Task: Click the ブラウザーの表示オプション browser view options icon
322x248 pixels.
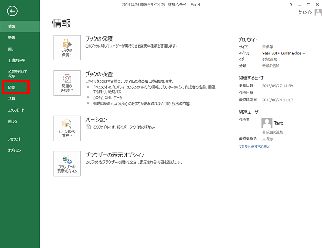Action: point(67,163)
